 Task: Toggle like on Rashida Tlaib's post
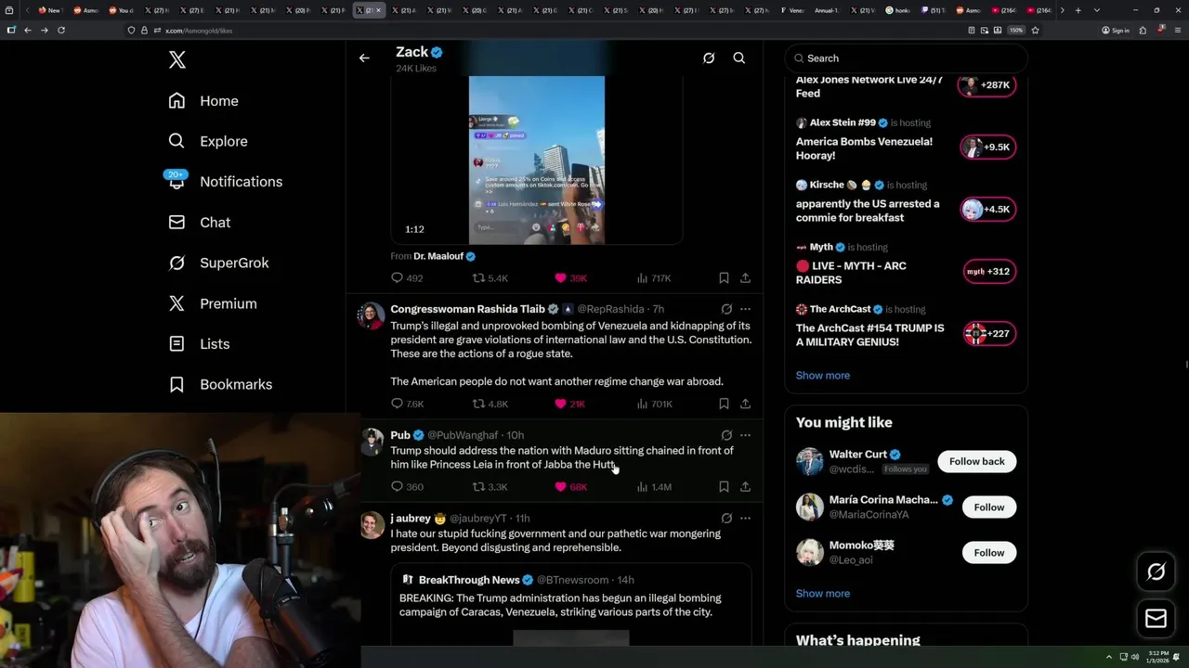[569, 404]
